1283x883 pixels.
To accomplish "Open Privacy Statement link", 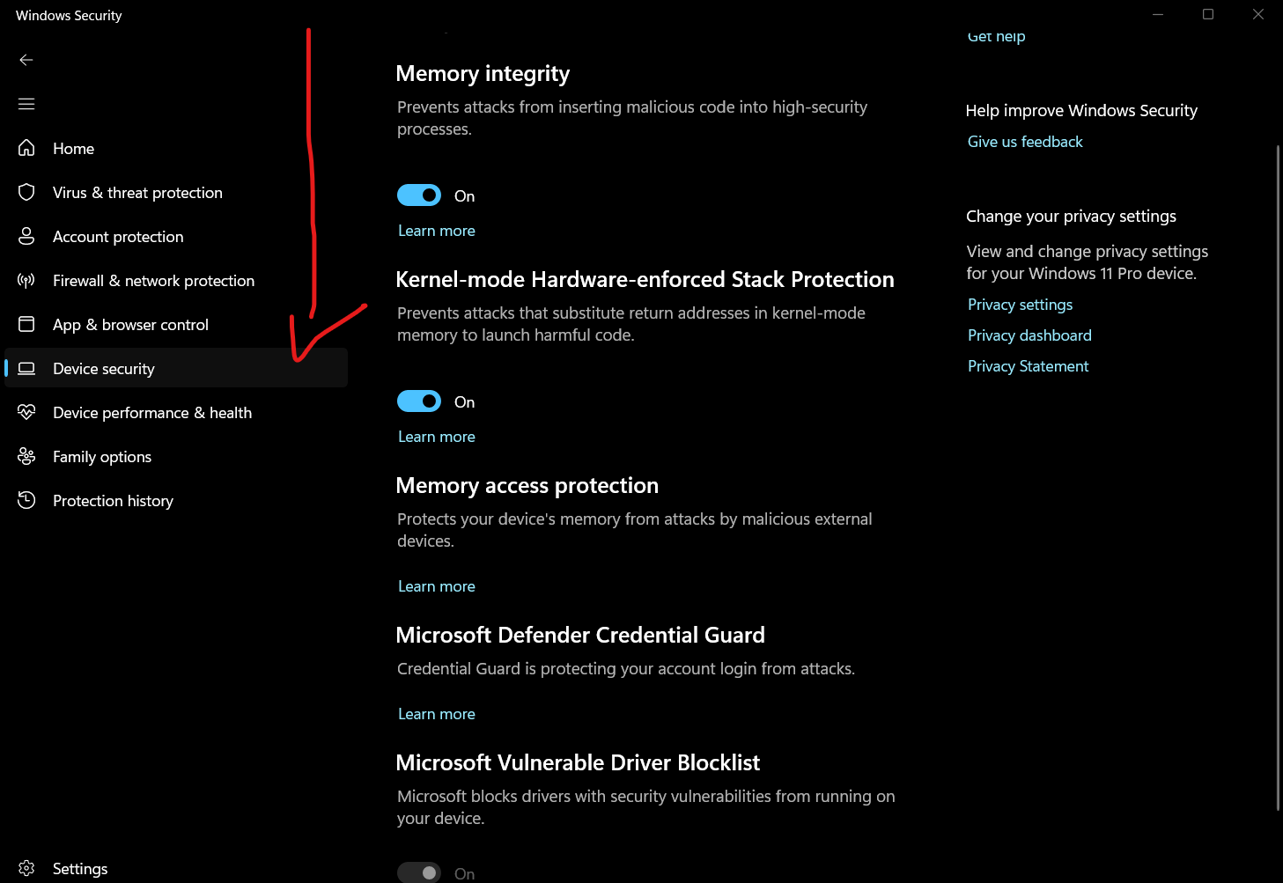I will [x=1028, y=366].
